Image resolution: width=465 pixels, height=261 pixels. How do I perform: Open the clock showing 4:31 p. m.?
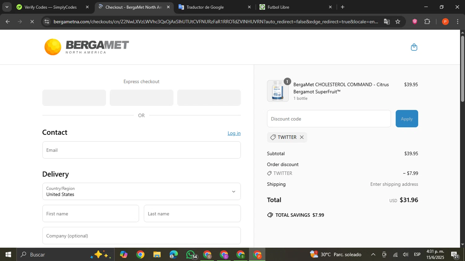435,254
